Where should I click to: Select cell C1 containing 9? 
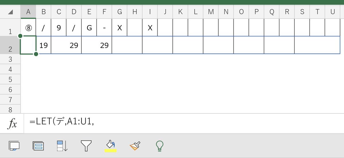point(59,27)
